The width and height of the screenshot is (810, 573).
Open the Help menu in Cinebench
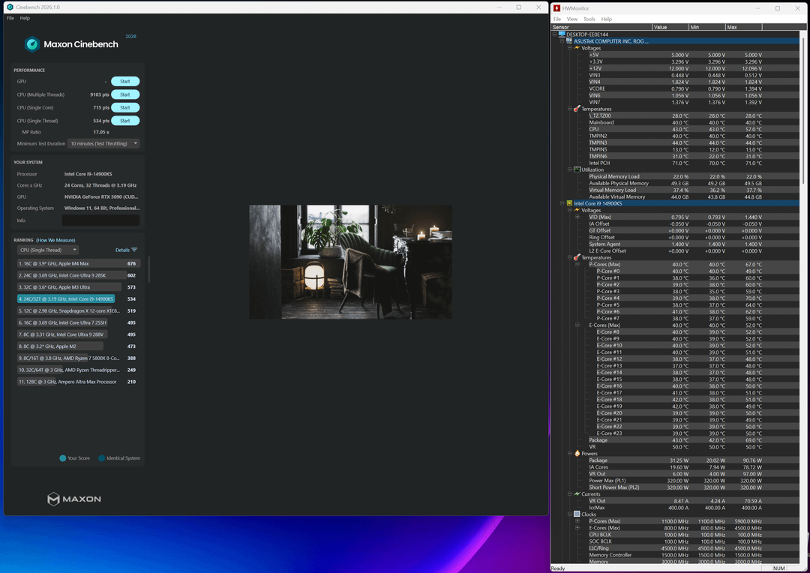(x=25, y=18)
